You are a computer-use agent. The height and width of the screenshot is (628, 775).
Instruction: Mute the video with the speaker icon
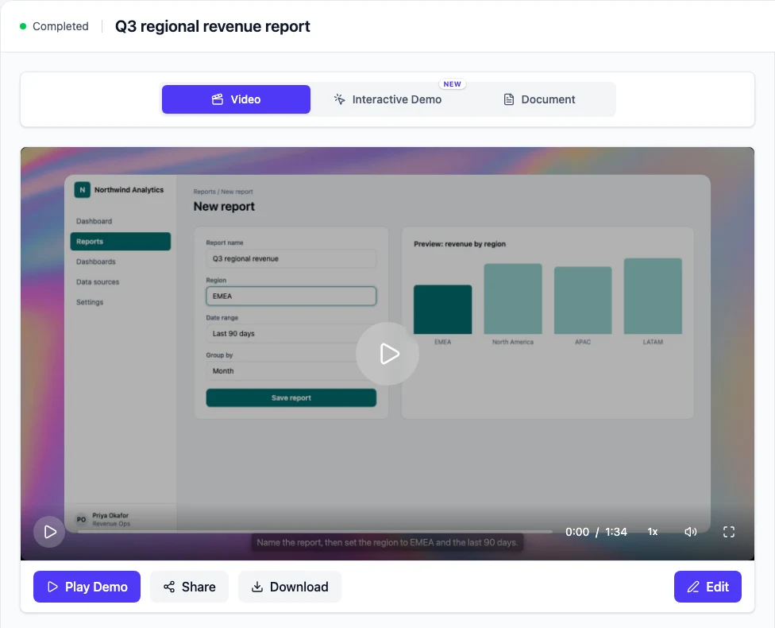(691, 532)
